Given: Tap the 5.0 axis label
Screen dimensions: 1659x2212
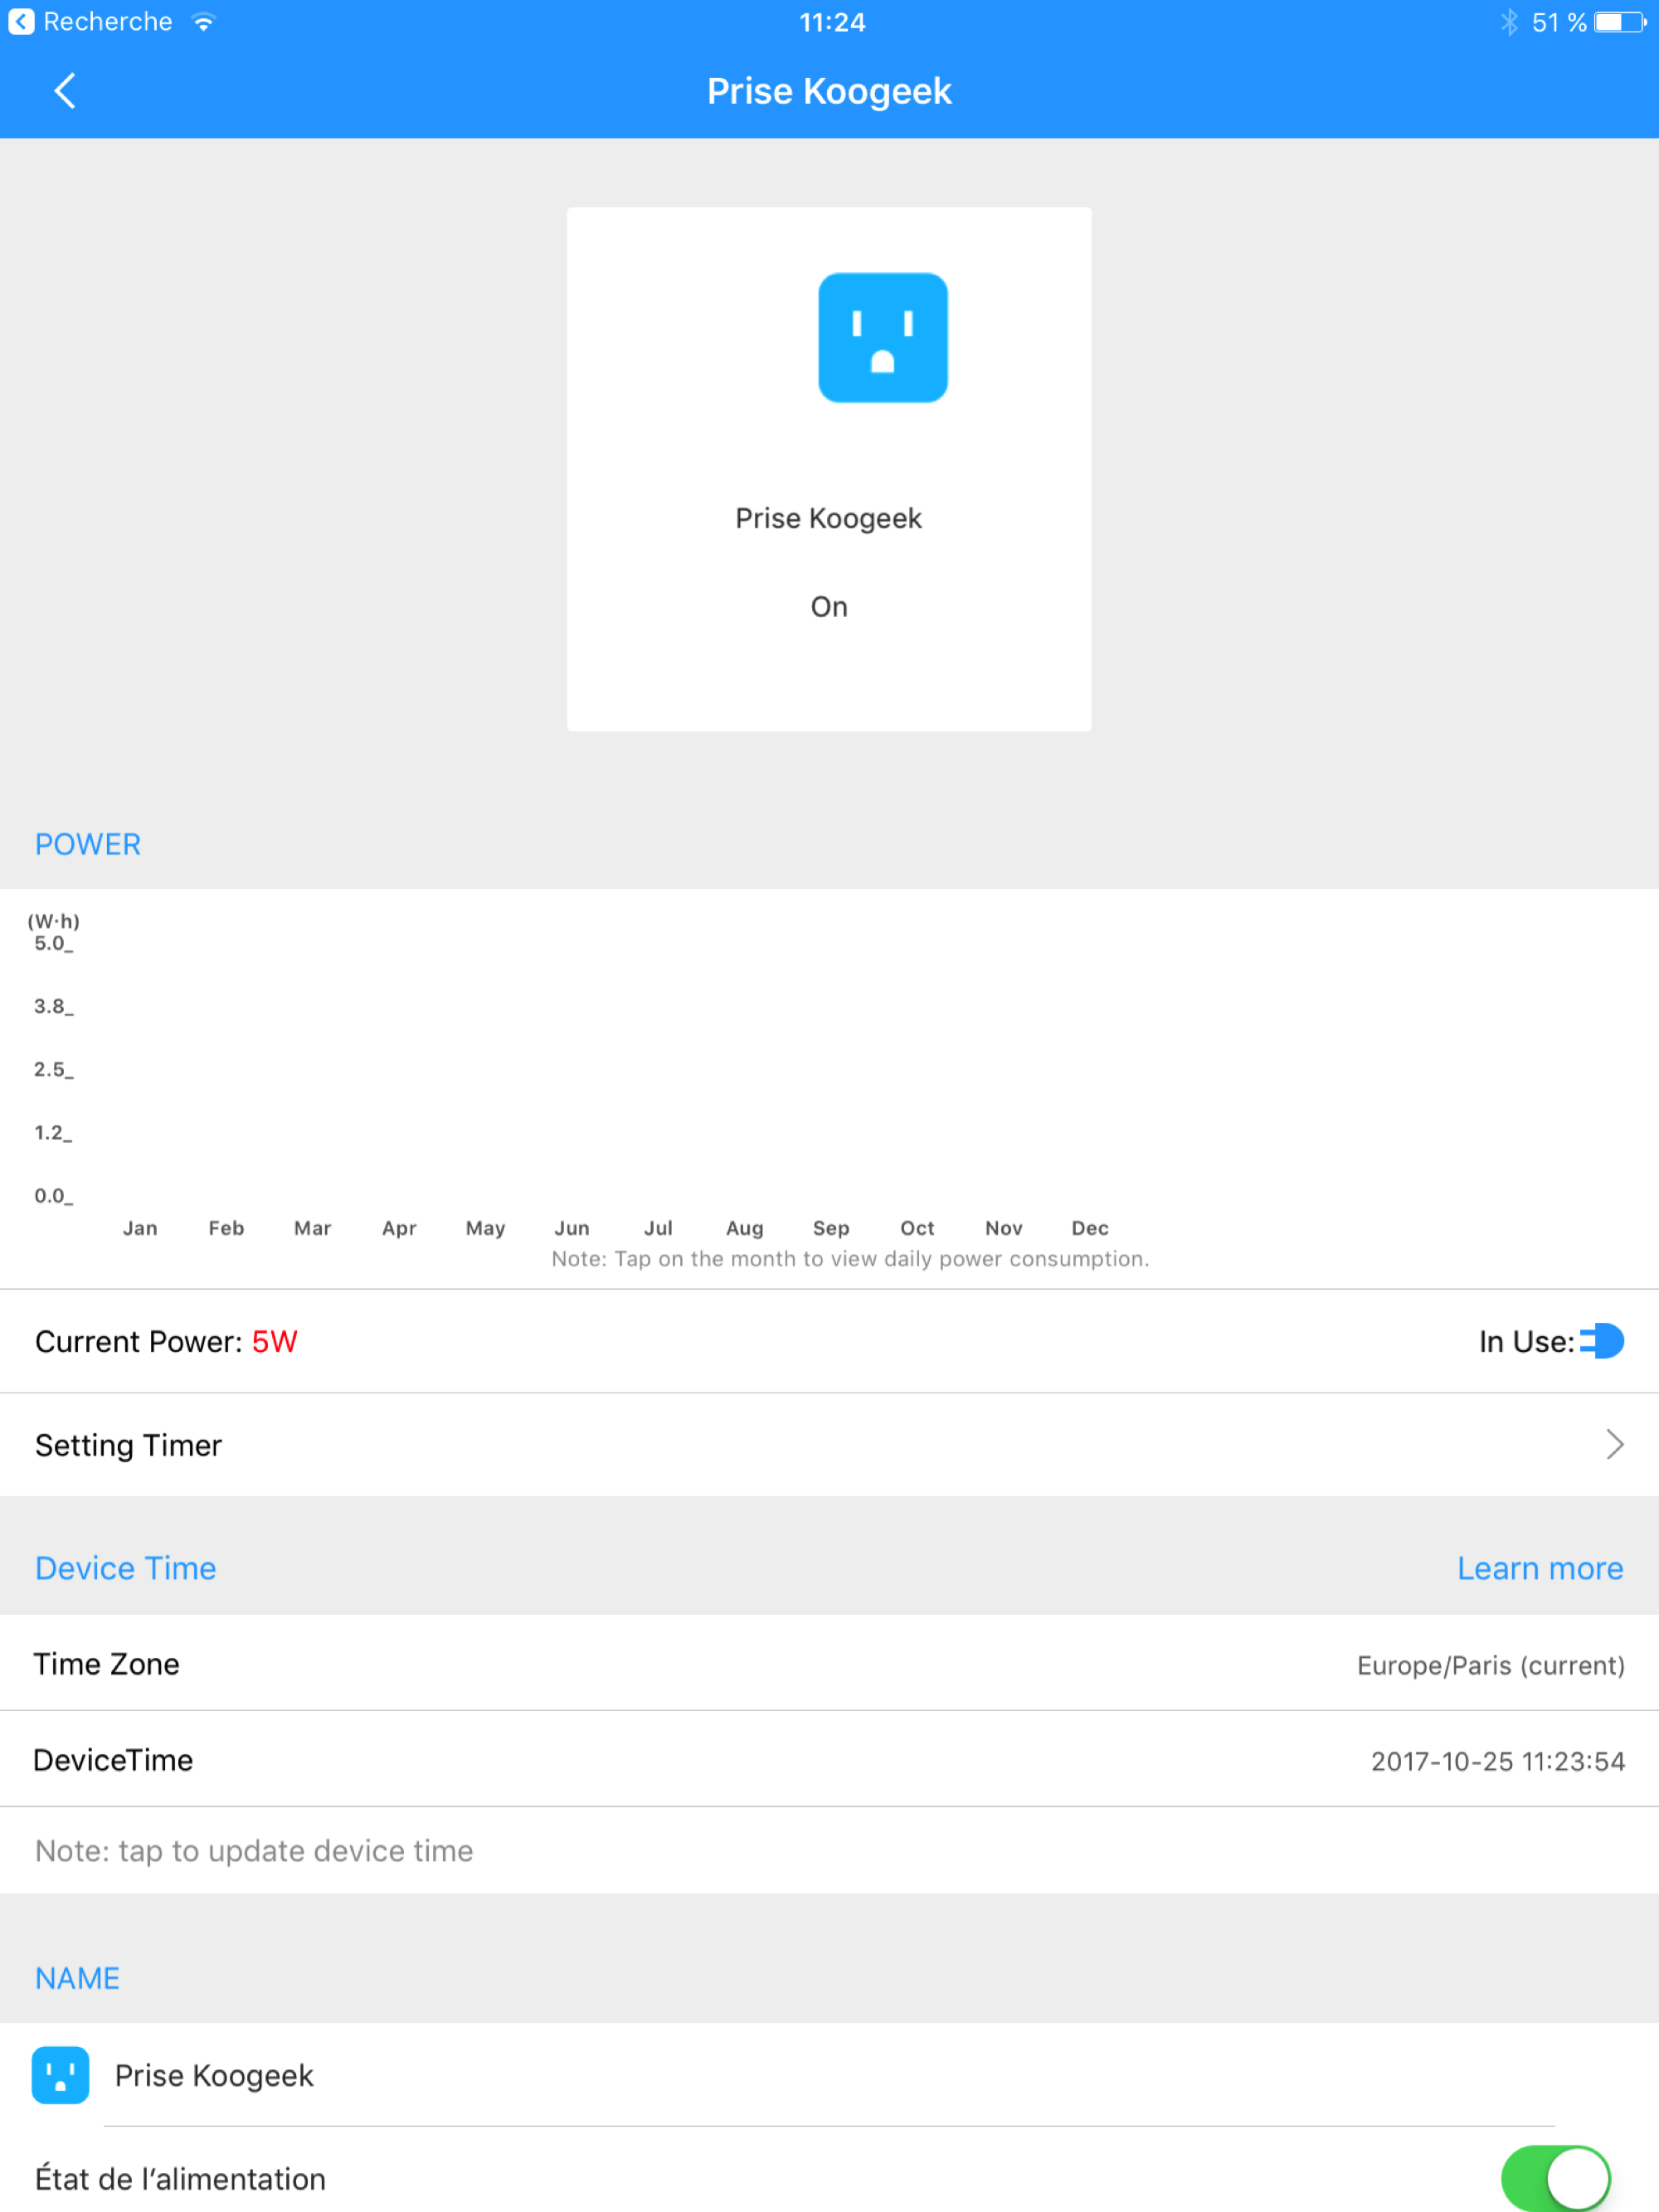Looking at the screenshot, I should (x=53, y=943).
